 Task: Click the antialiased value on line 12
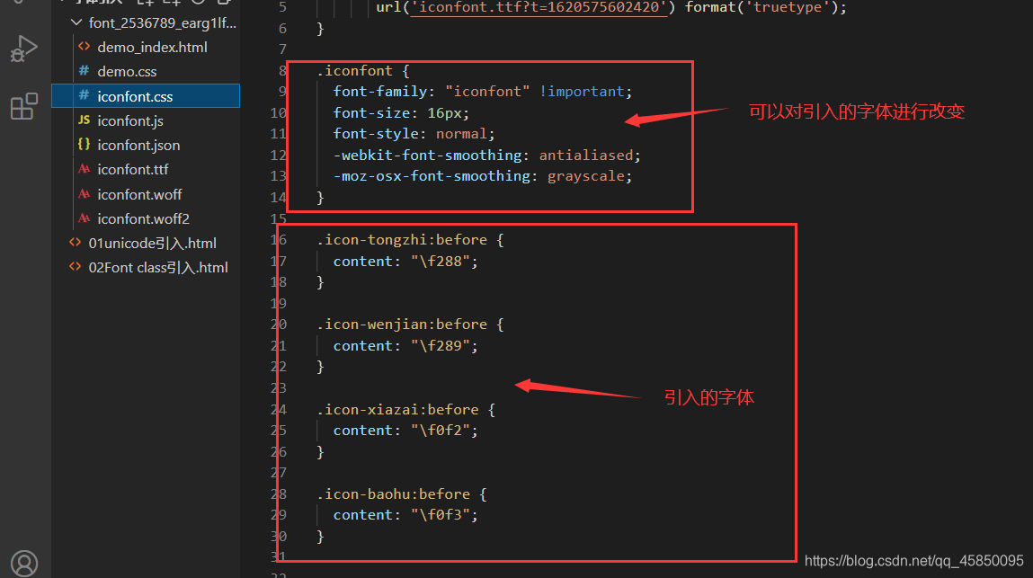(586, 156)
